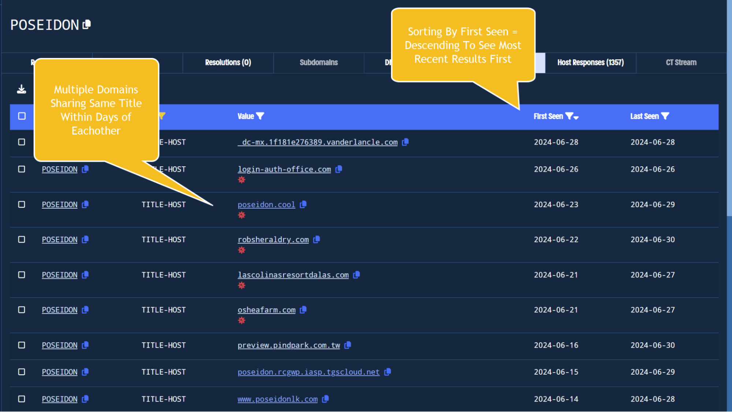Image resolution: width=732 pixels, height=412 pixels.
Task: Click copy icon next to poseidon.cool
Action: [304, 204]
